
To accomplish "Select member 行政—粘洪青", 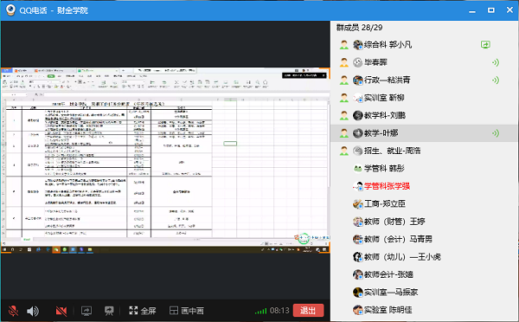I will (x=425, y=80).
